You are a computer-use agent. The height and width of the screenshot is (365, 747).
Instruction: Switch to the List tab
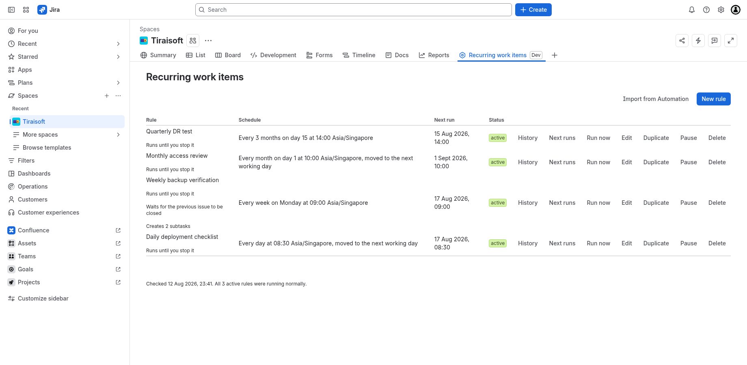pyautogui.click(x=196, y=55)
